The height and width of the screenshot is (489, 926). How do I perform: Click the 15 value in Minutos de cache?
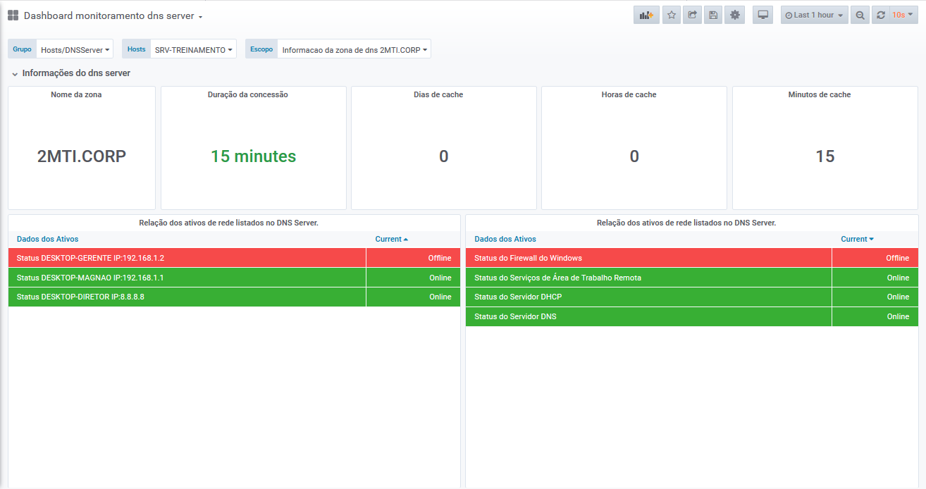pos(825,156)
